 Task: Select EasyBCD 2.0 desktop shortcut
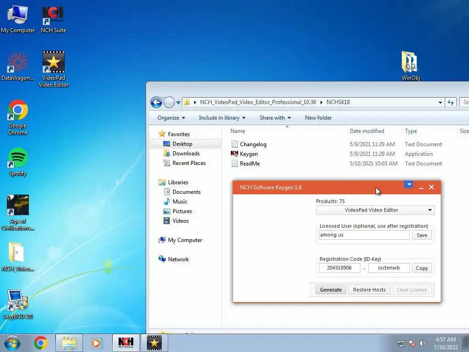click(18, 304)
